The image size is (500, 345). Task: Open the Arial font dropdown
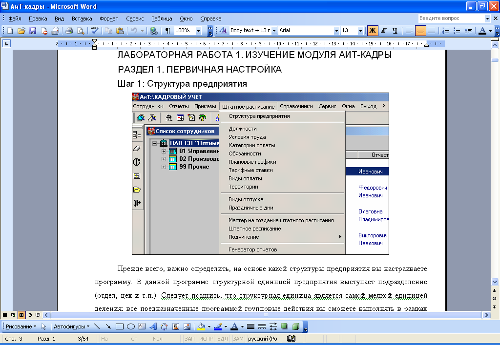[x=336, y=31]
